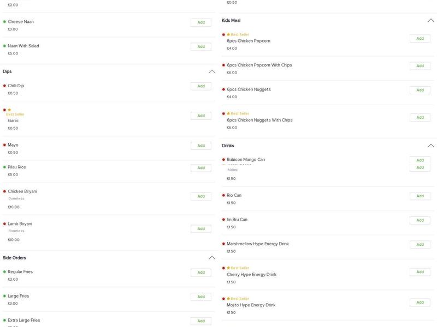Click Best Seller star above 6pcs Chicken Popcorn
This screenshot has width=437, height=327.
coord(228,34)
